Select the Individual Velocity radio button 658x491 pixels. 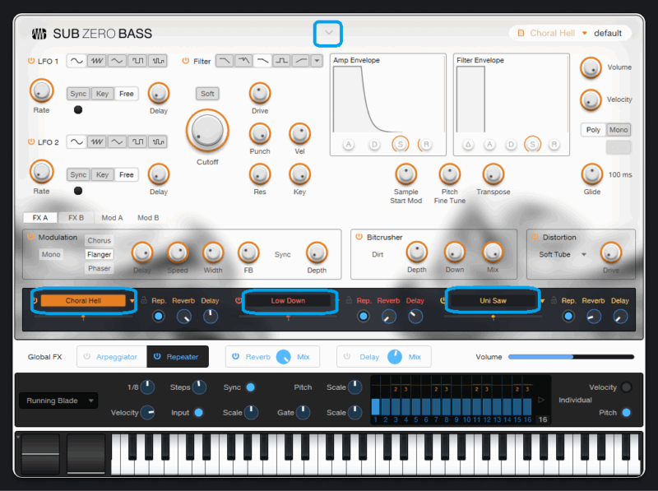626,387
